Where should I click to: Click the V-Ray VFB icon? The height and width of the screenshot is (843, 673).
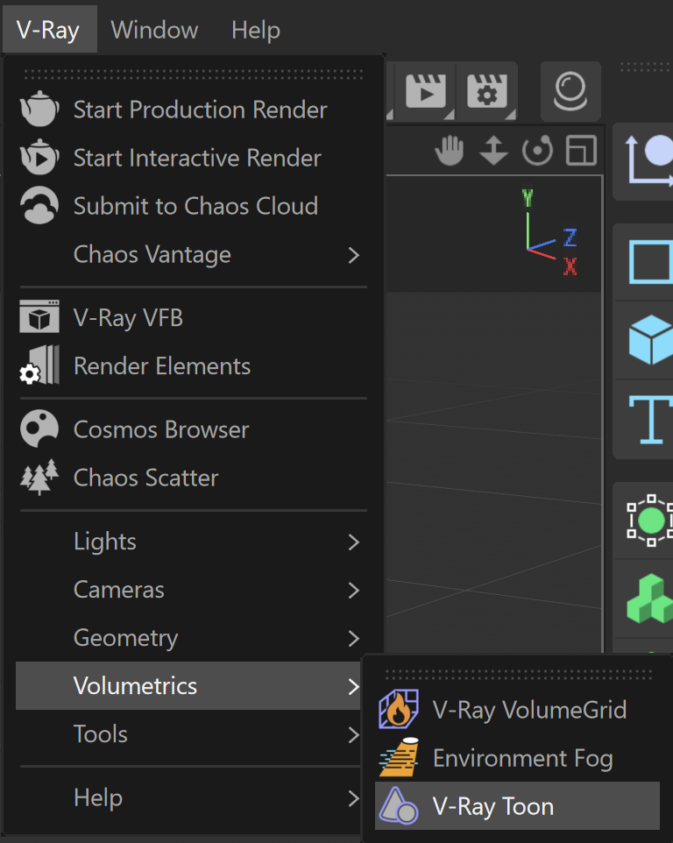(x=39, y=317)
